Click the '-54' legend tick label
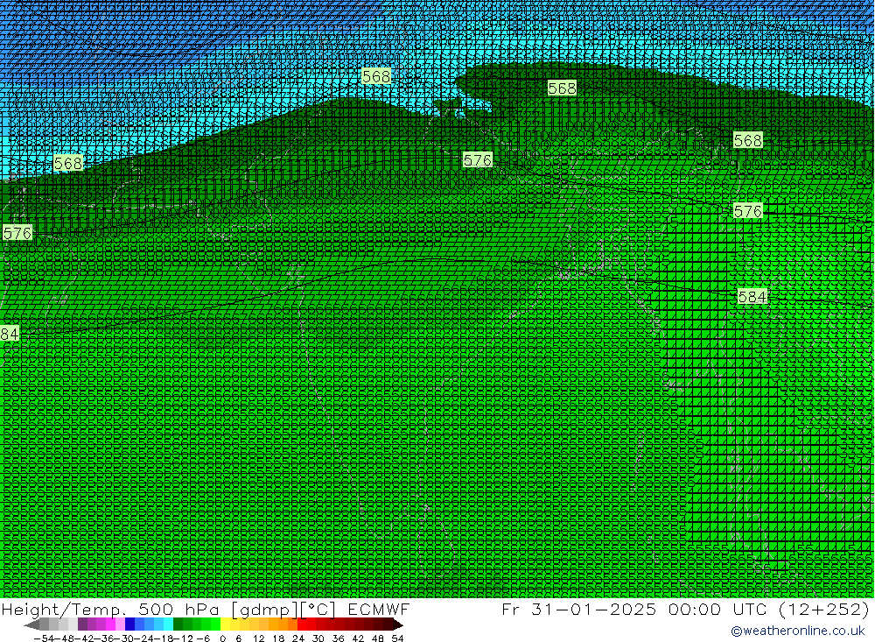 [44, 638]
